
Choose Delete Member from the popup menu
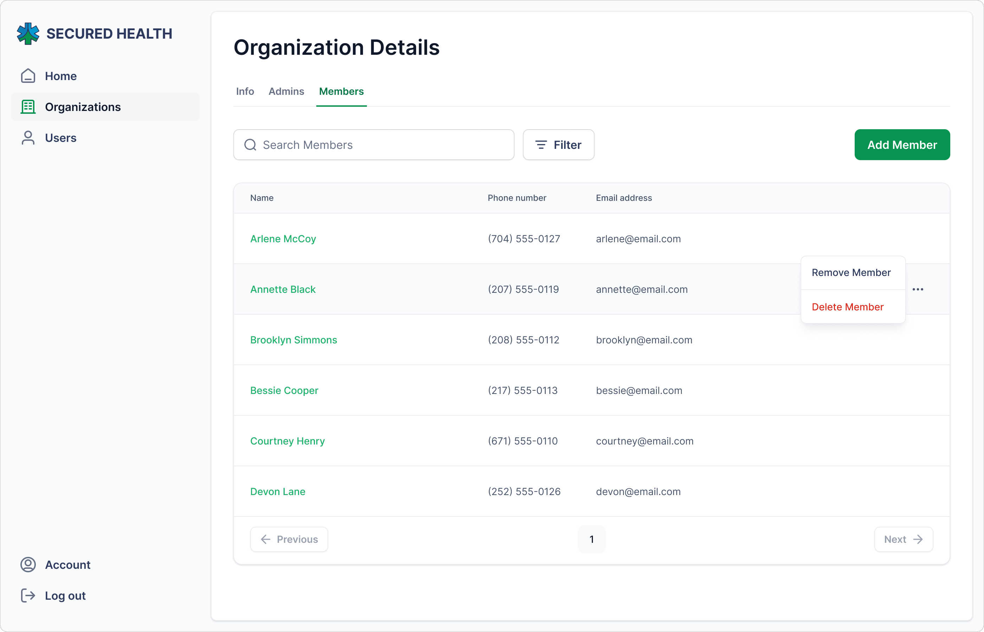point(847,307)
